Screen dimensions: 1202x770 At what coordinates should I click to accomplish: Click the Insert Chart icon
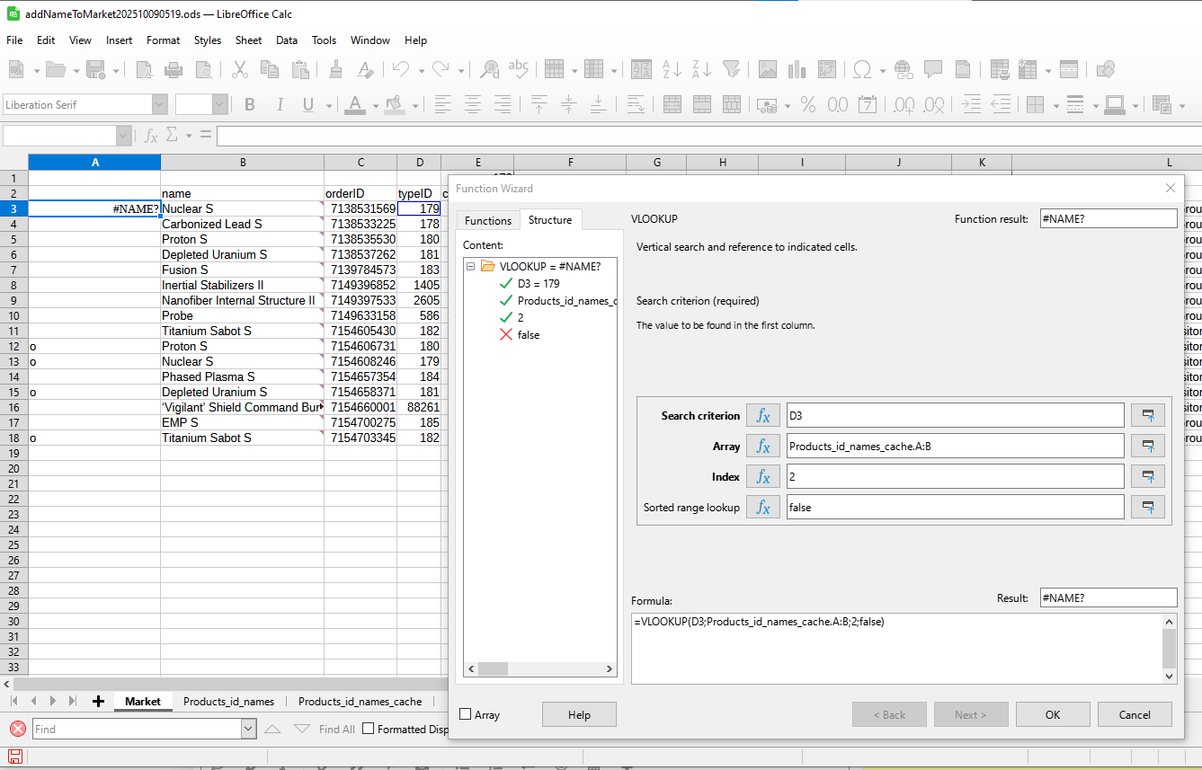coord(797,69)
